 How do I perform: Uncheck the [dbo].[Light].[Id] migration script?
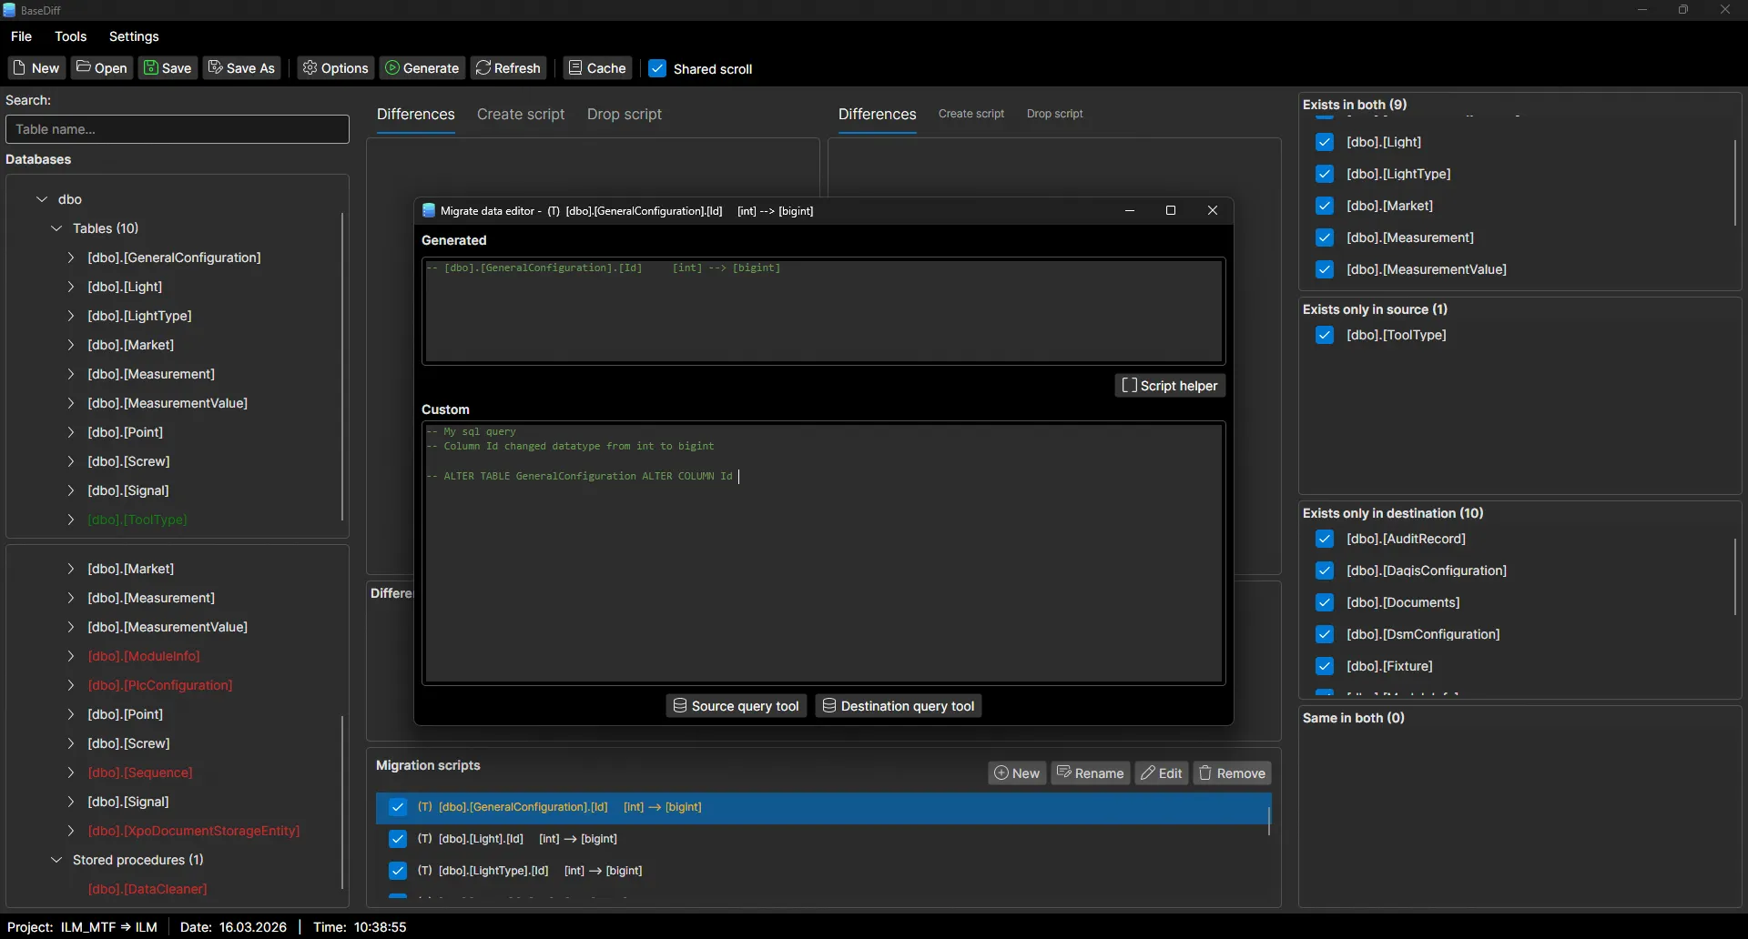click(x=398, y=839)
